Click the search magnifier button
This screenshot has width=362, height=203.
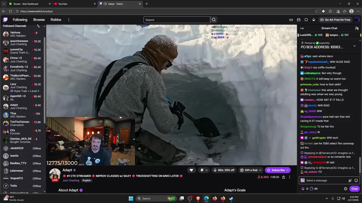(x=214, y=20)
